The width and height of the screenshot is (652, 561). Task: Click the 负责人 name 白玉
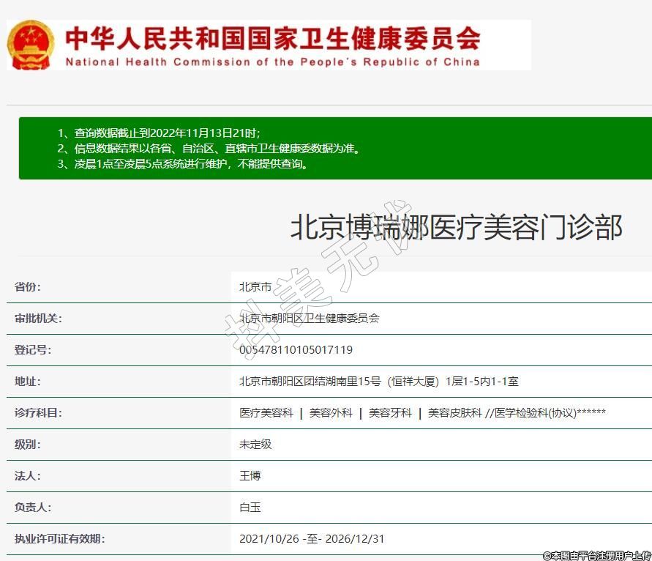click(250, 508)
